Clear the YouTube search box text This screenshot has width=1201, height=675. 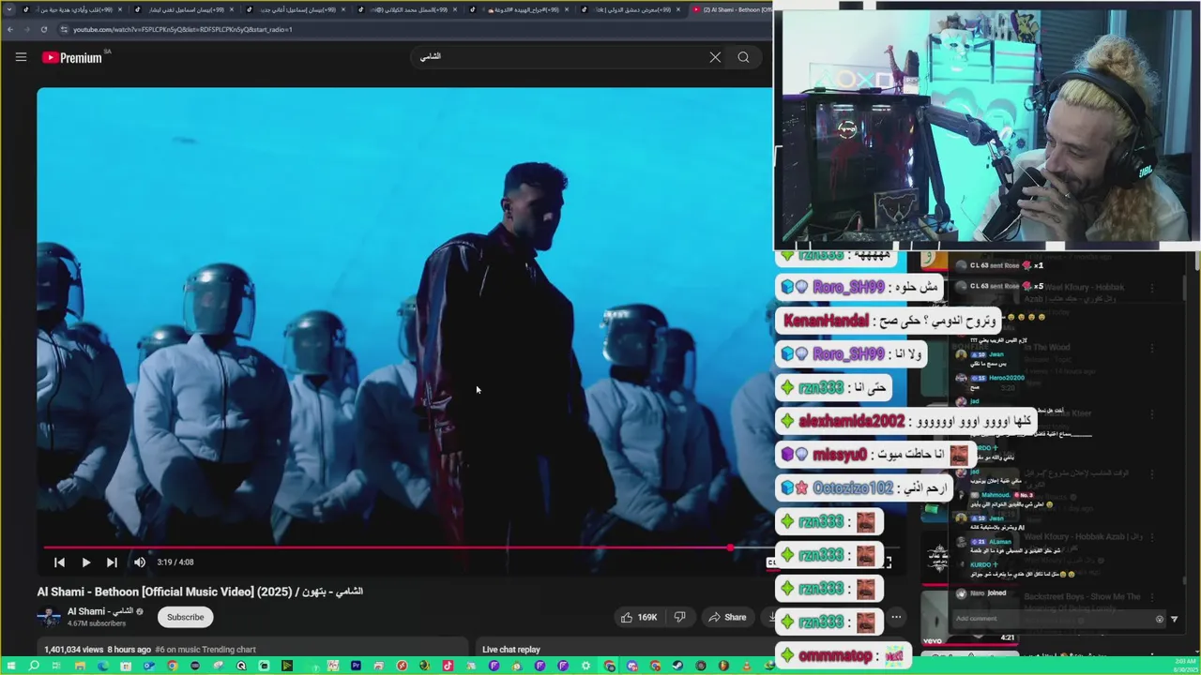pos(715,57)
